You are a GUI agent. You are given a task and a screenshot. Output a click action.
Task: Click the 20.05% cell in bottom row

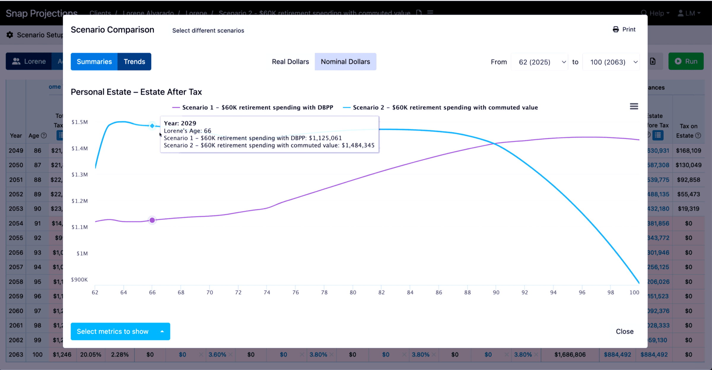(91, 355)
